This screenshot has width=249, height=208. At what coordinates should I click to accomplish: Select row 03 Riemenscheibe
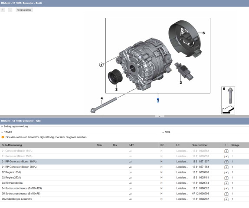[x=124, y=183]
